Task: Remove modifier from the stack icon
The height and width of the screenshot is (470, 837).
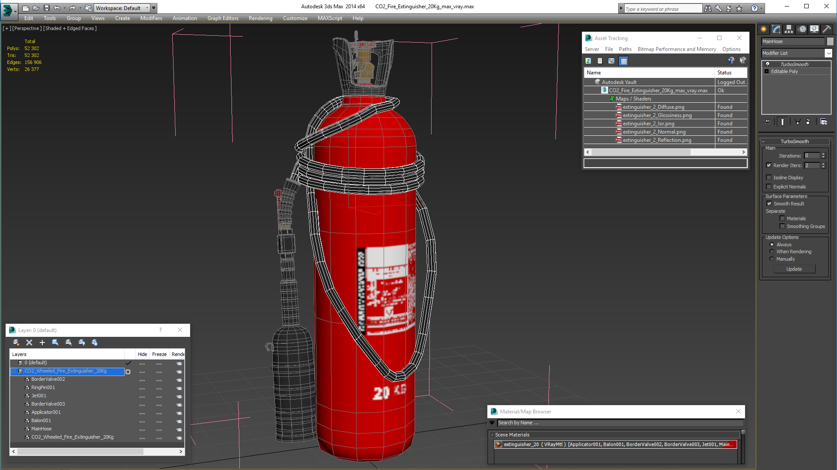Action: pos(808,122)
